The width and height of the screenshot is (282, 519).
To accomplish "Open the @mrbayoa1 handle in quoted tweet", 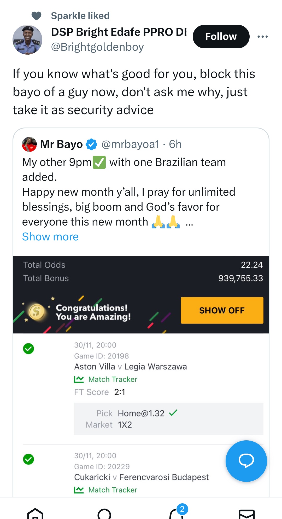I will [x=130, y=144].
